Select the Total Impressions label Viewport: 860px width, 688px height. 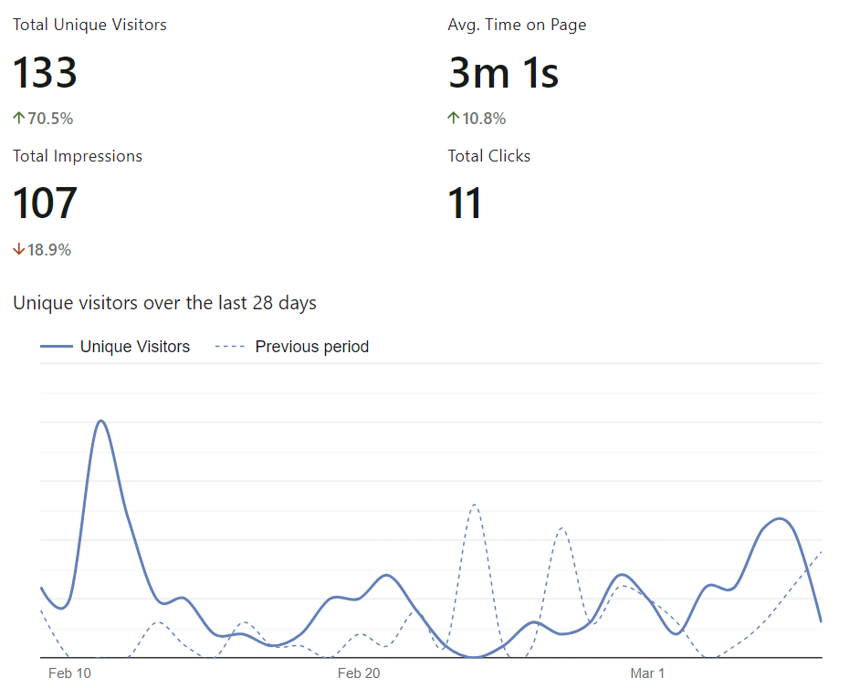[x=78, y=156]
